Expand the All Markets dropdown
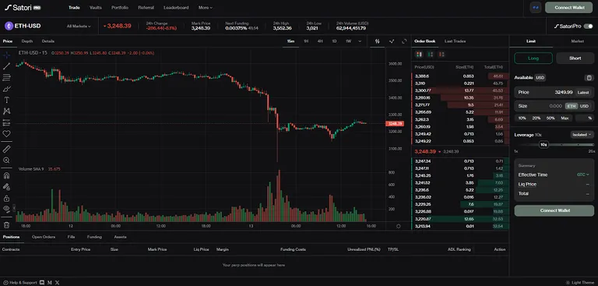This screenshot has height=286, width=598. (x=79, y=26)
